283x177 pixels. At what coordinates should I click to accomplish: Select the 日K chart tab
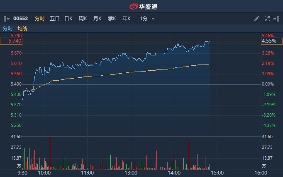(x=68, y=19)
